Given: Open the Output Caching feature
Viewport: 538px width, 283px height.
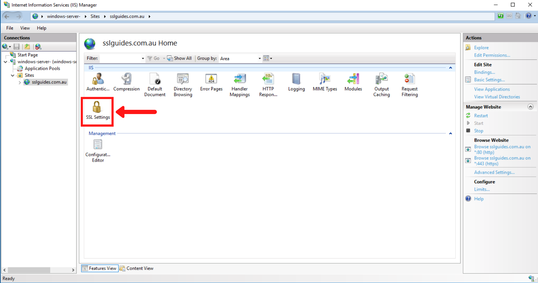Looking at the screenshot, I should (381, 82).
